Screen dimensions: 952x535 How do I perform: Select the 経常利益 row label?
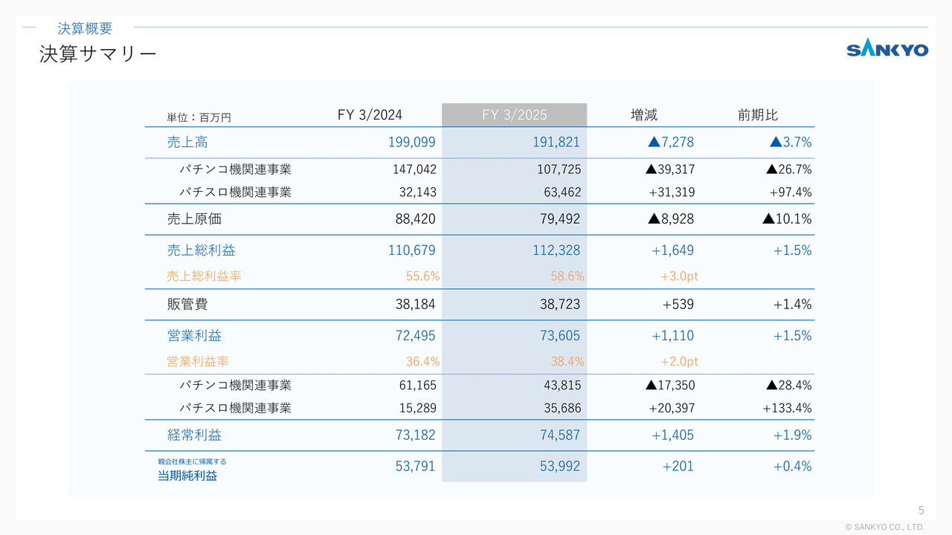(x=194, y=435)
